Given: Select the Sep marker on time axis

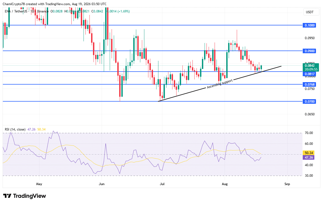Looking at the screenshot, I should pos(287,184).
